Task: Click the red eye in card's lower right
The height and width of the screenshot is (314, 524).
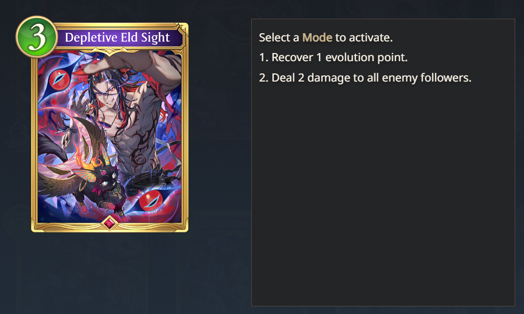Action: point(151,200)
